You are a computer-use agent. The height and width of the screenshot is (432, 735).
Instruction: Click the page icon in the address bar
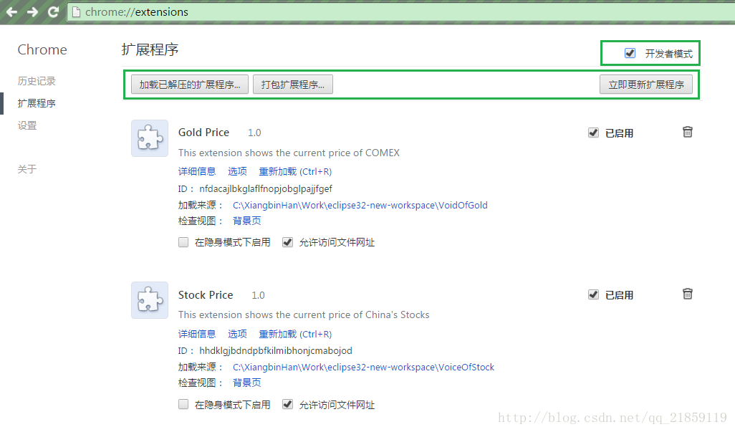pyautogui.click(x=77, y=11)
